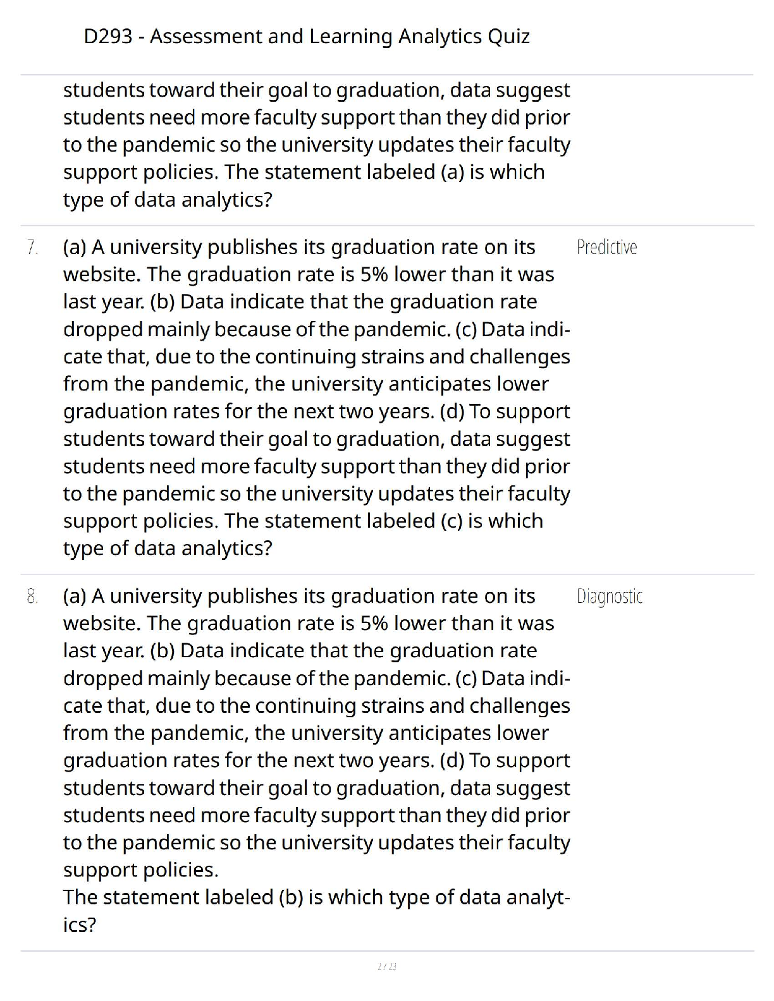This screenshot has width=774, height=1001.
Task: Click "type of data analytics?" in top question
Action: tap(168, 200)
